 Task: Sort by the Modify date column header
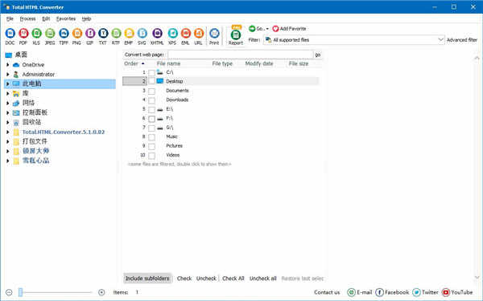[x=259, y=63]
